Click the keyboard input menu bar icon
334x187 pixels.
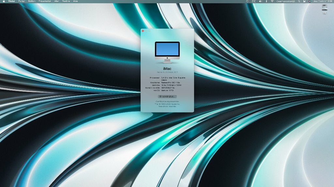coord(254,1)
